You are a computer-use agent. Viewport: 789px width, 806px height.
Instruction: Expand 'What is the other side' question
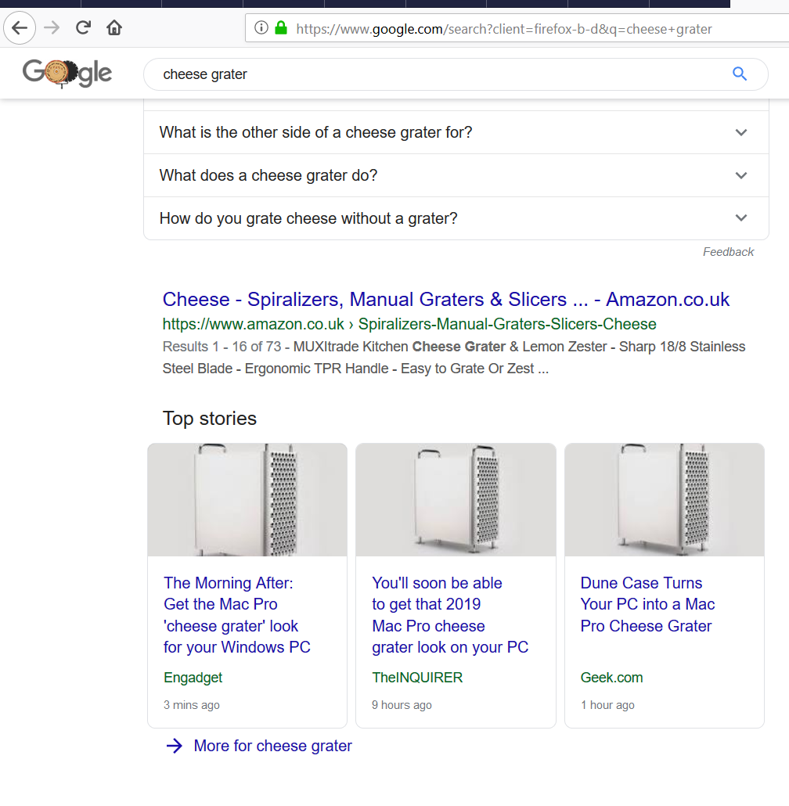740,132
